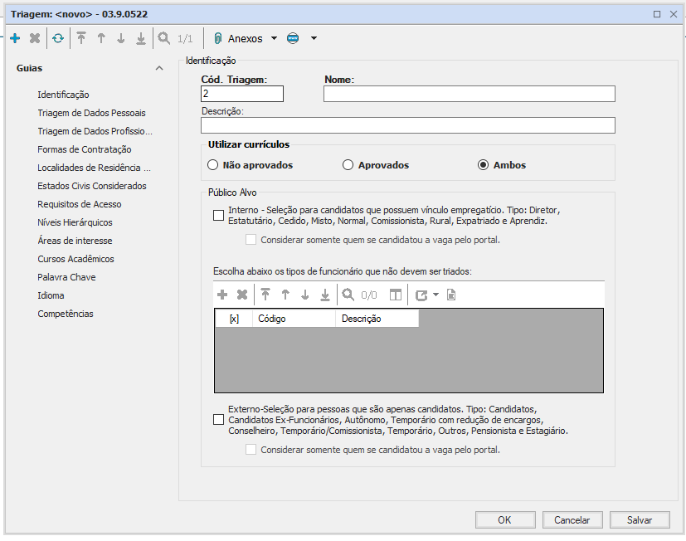Open the Anexos dropdown arrow
Image resolution: width=686 pixels, height=541 pixels.
(x=275, y=38)
